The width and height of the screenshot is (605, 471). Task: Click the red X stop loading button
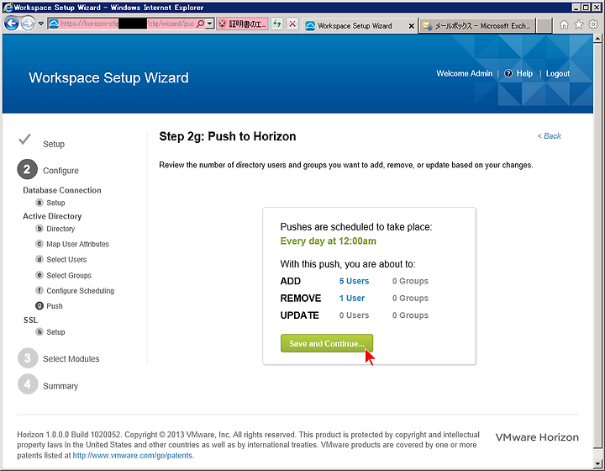coord(292,24)
